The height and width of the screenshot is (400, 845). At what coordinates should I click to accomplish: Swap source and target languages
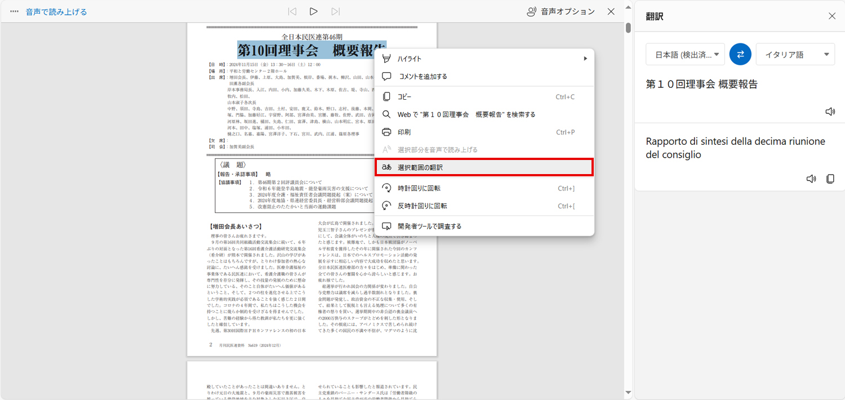pos(740,54)
